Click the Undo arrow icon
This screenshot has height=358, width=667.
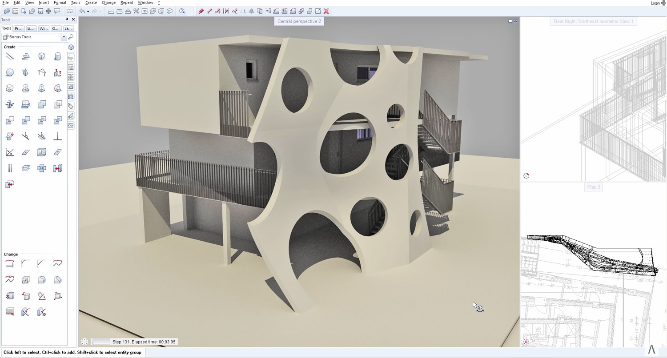click(x=82, y=11)
